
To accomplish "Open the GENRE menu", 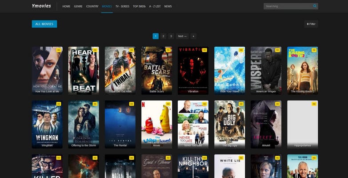I will 78,6.
